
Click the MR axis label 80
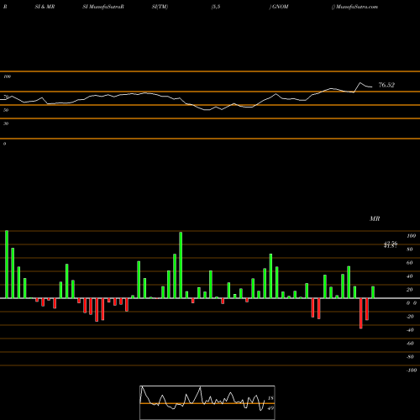410,249
